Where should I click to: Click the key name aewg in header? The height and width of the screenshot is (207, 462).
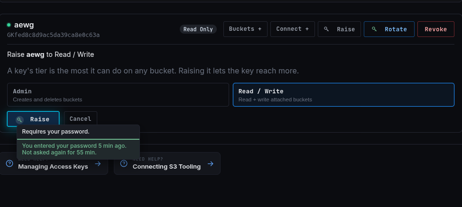click(x=24, y=25)
